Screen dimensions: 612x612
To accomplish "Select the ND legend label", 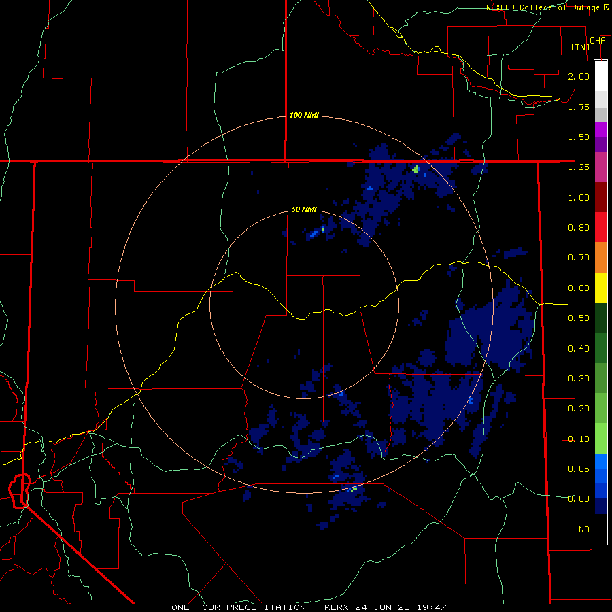I will [x=584, y=530].
